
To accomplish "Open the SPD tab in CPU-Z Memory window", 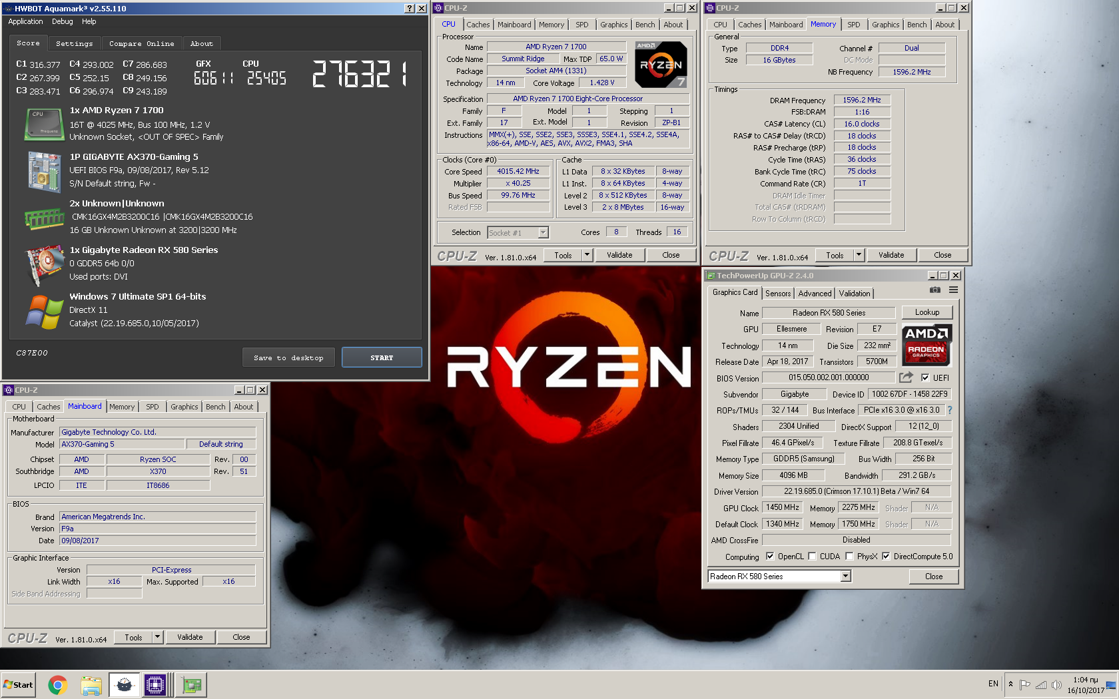I will [x=854, y=25].
